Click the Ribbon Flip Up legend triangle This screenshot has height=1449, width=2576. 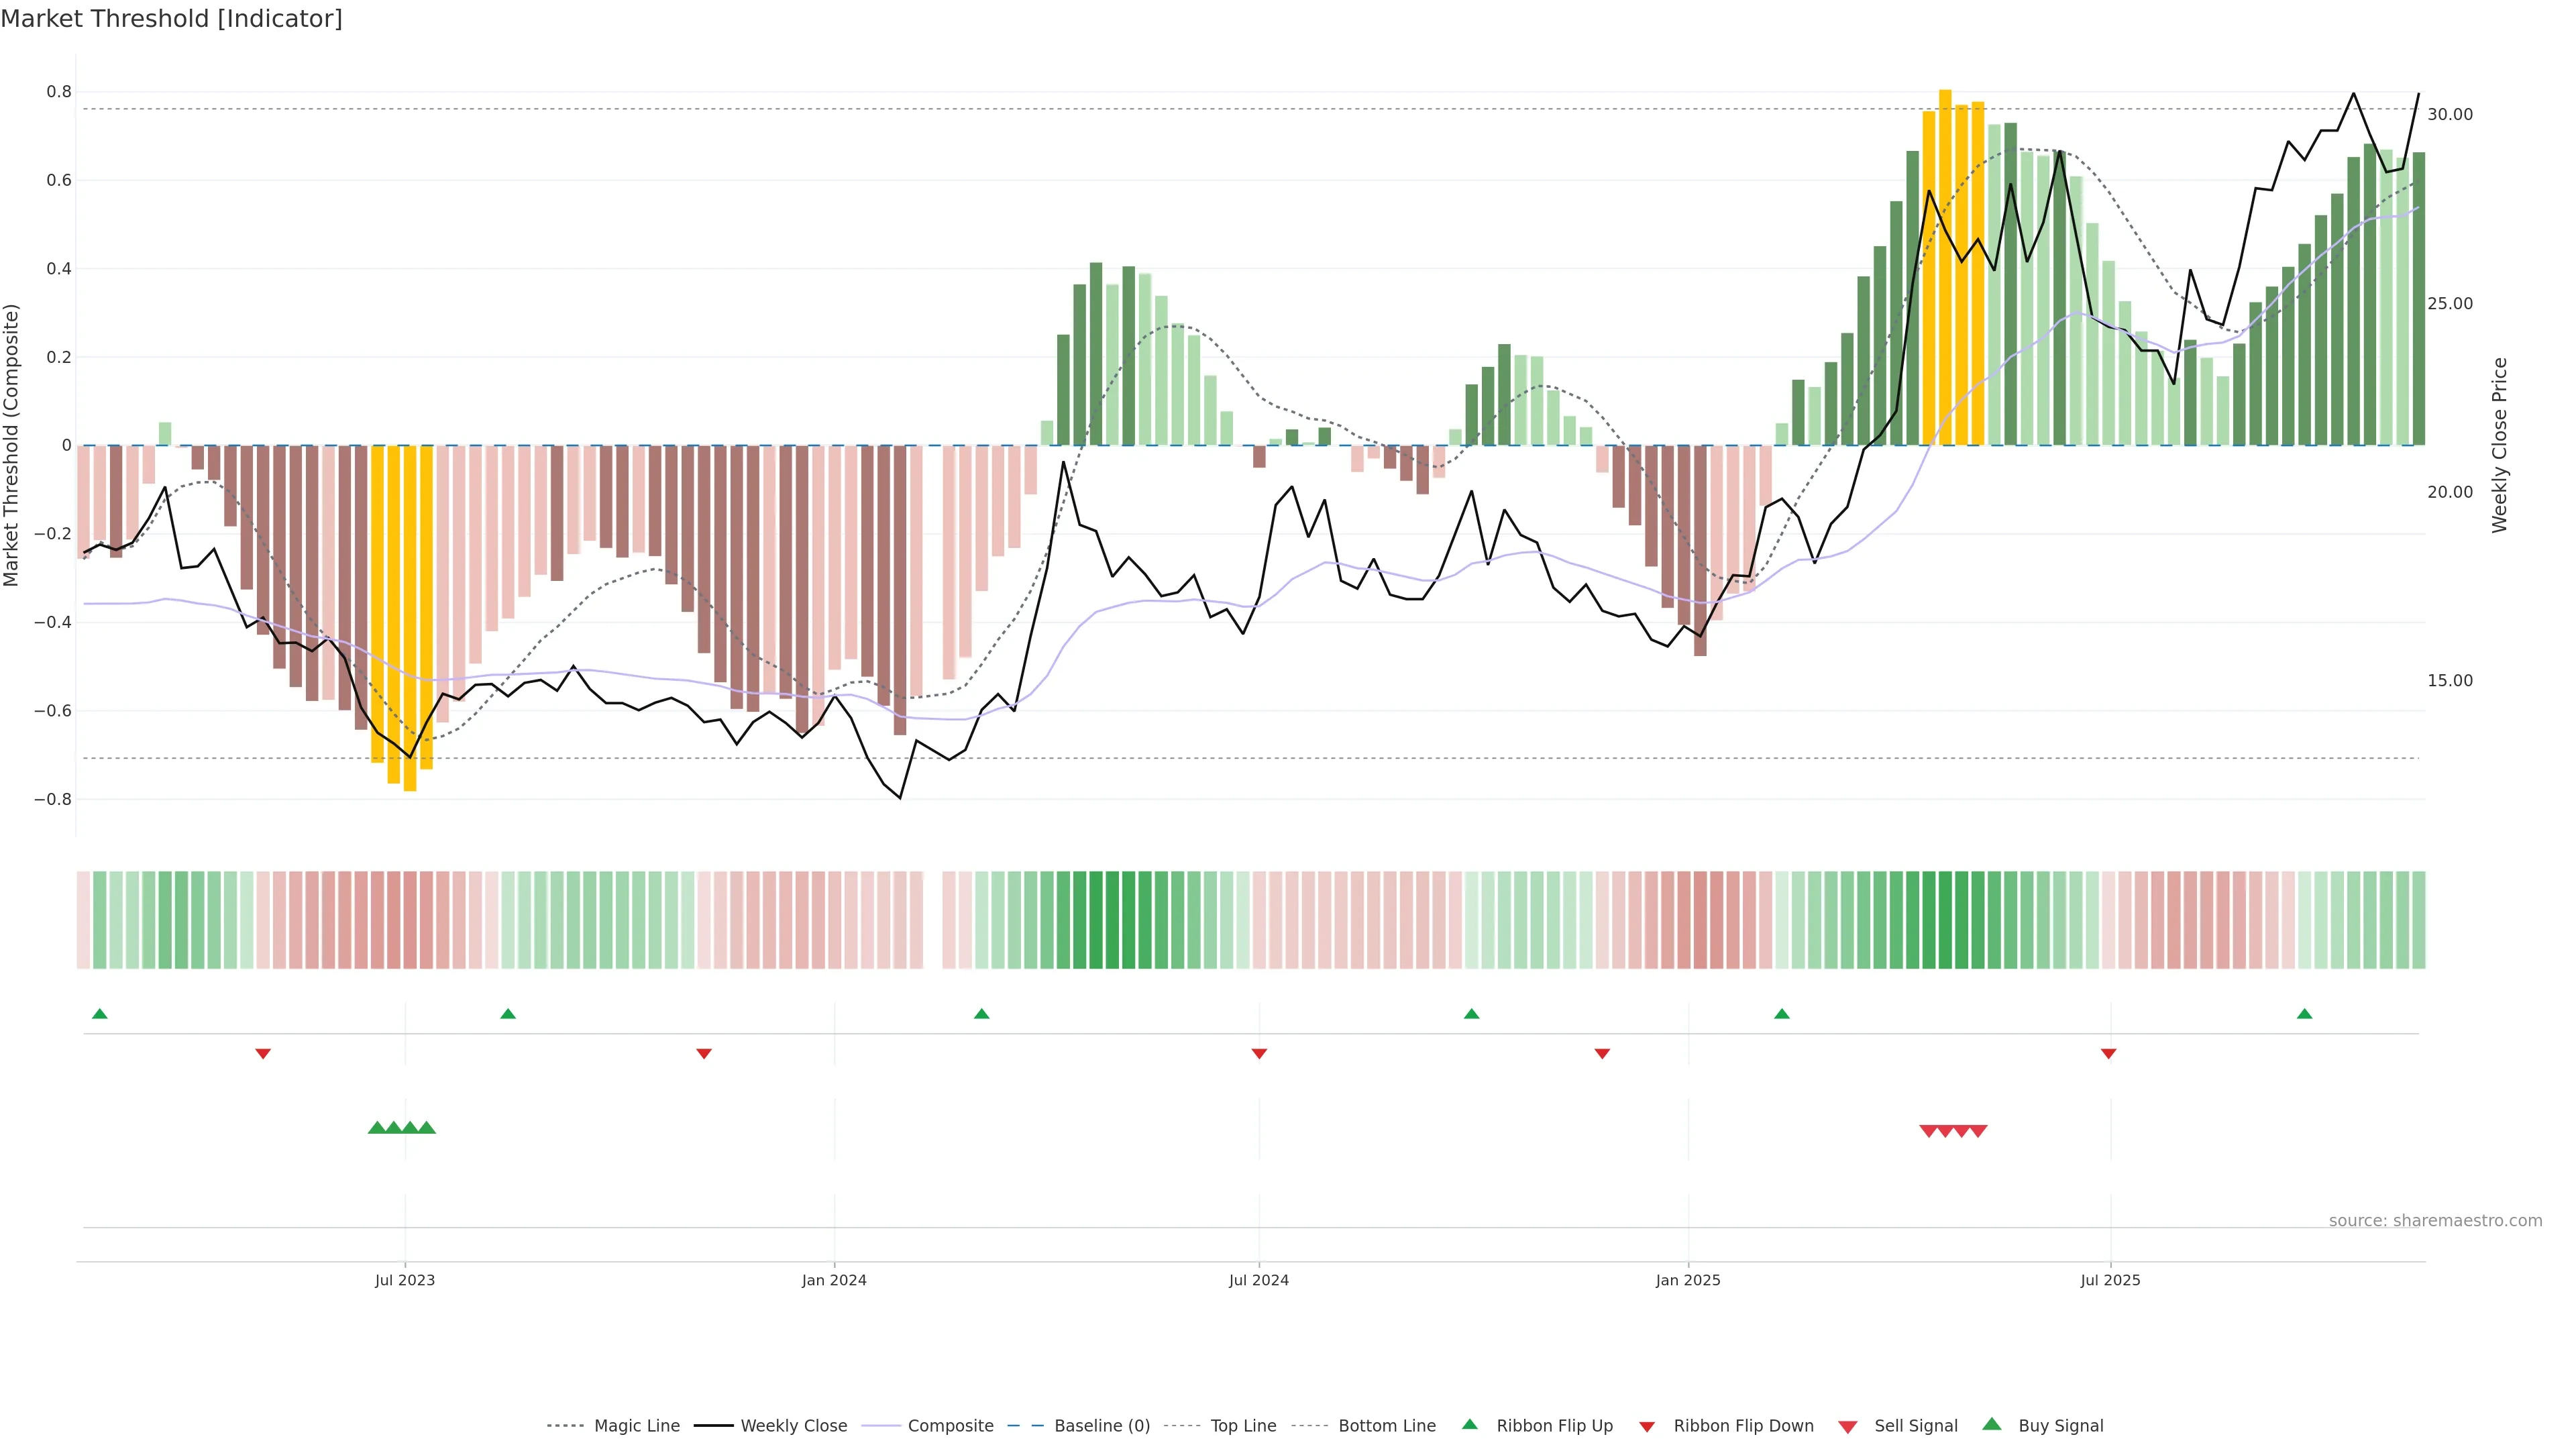1470,1425
